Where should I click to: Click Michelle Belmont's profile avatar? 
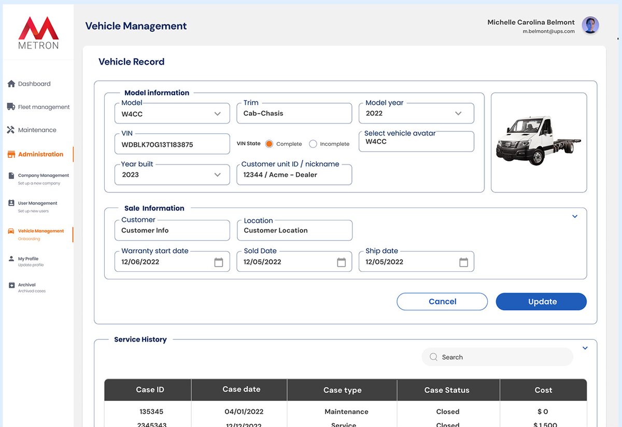[x=590, y=25]
